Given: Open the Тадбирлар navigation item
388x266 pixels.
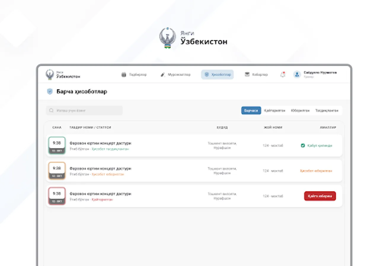Looking at the screenshot, I should pos(134,74).
